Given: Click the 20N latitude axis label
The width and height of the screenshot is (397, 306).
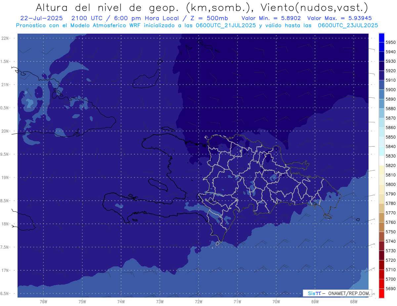Looking at the screenshot, I should (x=5, y=131).
